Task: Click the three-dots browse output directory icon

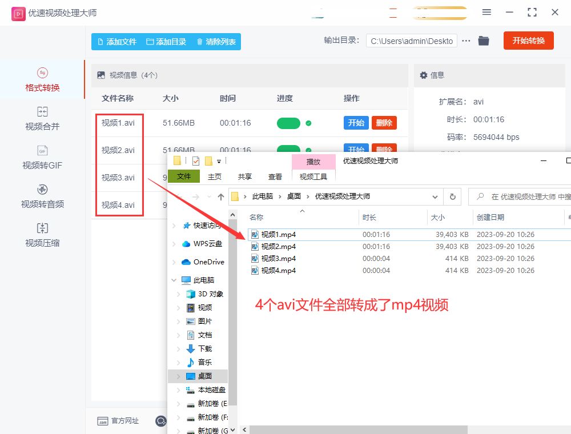Action: (466, 41)
